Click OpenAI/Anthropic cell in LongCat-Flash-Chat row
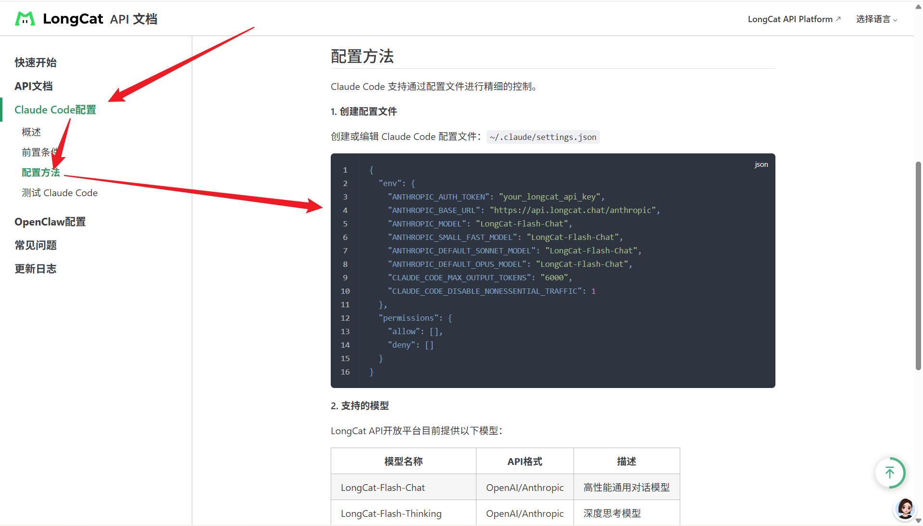This screenshot has height=526, width=923. click(x=525, y=488)
